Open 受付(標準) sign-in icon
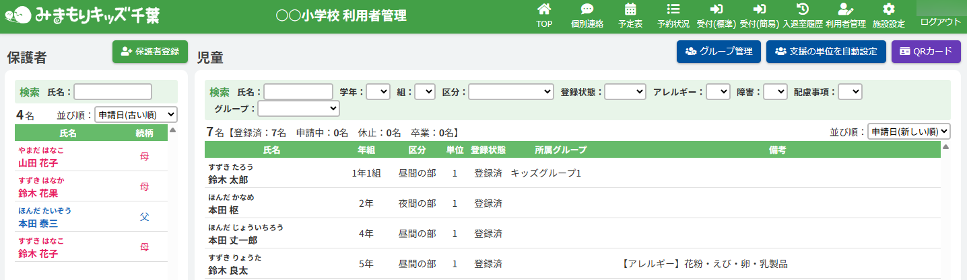This screenshot has width=967, height=280. [716, 9]
